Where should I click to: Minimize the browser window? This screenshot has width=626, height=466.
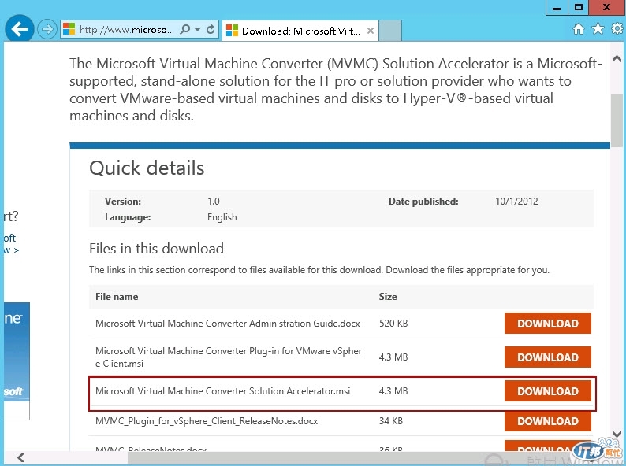(557, 7)
